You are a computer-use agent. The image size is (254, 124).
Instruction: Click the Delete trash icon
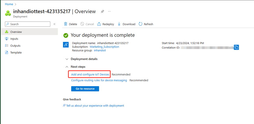[66, 24]
